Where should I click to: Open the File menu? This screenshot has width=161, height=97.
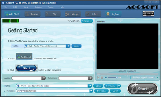(5, 7)
